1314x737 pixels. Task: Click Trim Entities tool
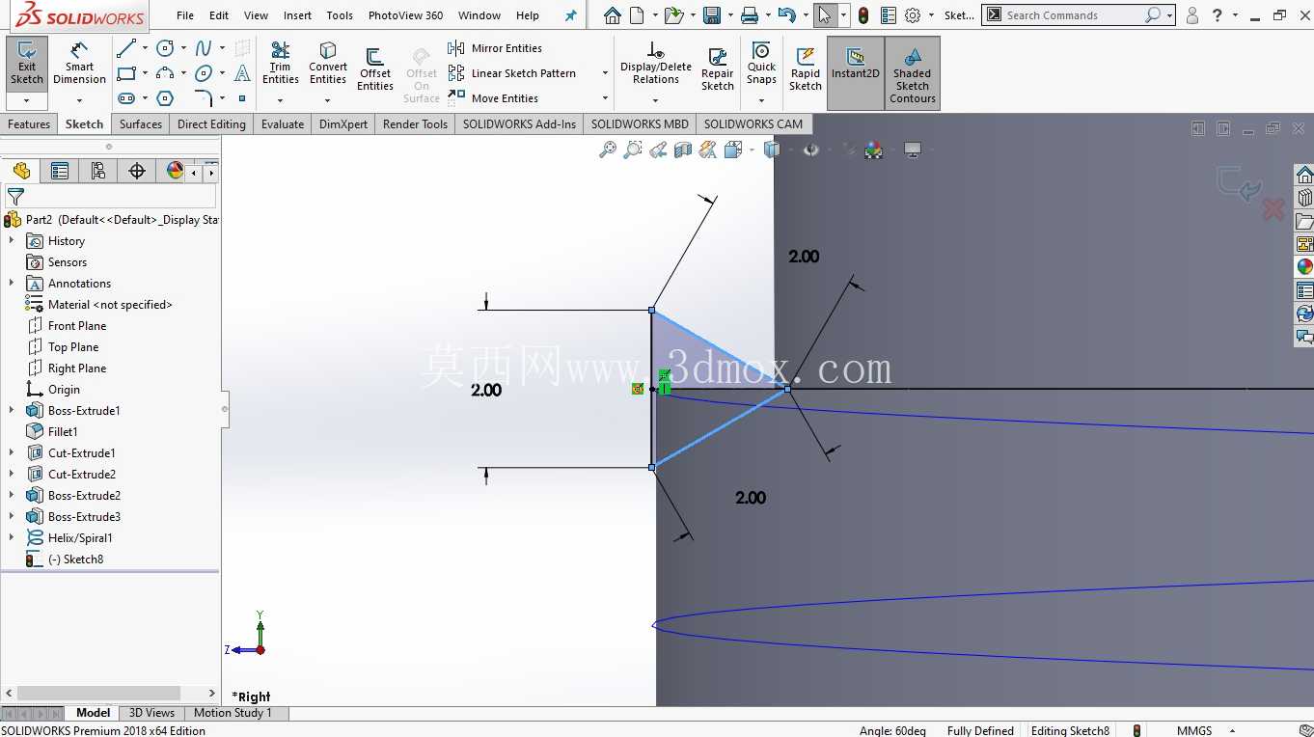point(280,64)
